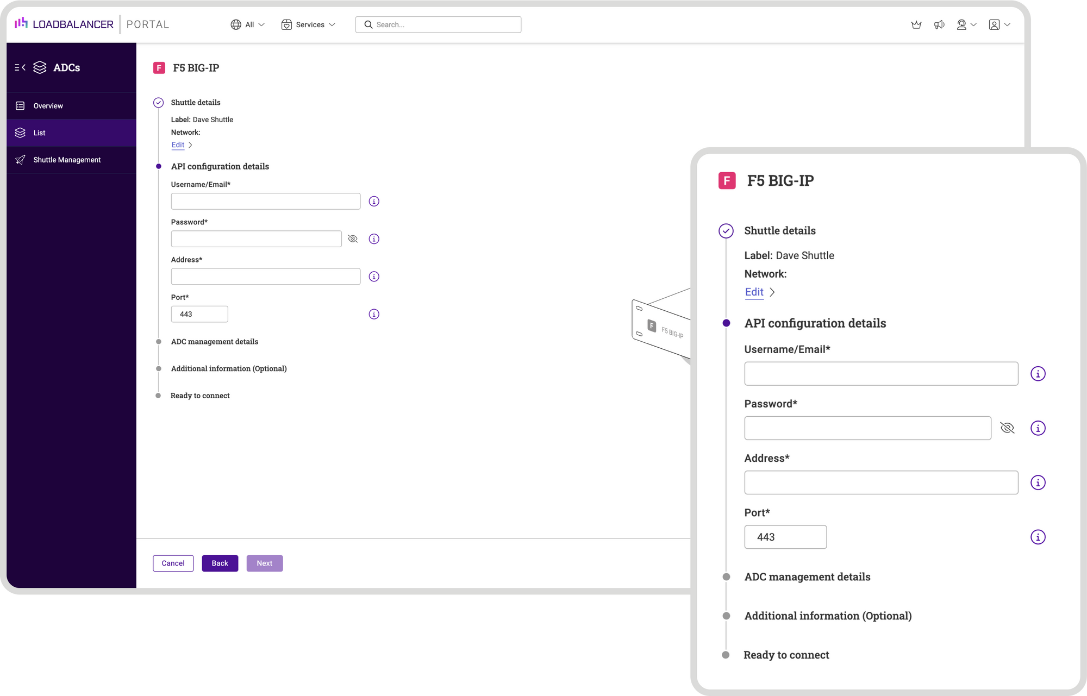1087x696 pixels.
Task: Open the user account profile dropdown
Action: click(x=999, y=24)
